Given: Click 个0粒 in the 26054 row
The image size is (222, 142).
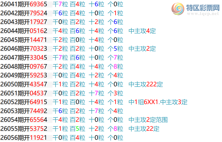Looking at the screenshot, I should pyautogui.click(x=115, y=120).
